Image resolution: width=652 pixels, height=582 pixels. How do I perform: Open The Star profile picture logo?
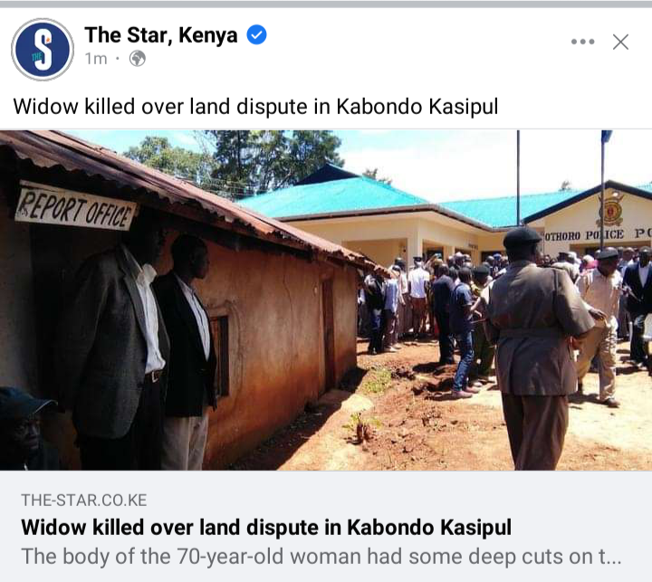pos(43,50)
